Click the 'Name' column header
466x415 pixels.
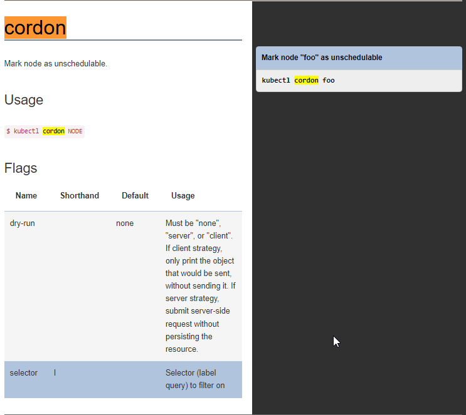pos(26,196)
